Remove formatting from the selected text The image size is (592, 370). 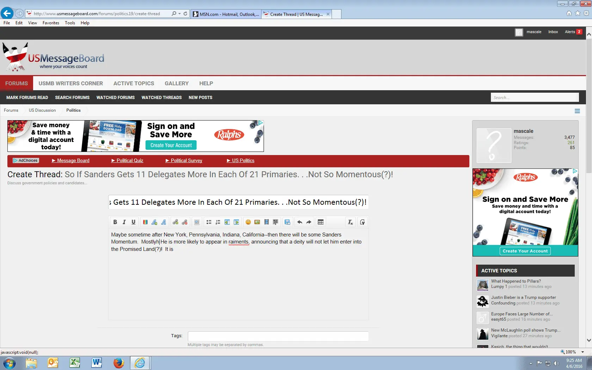tap(350, 222)
